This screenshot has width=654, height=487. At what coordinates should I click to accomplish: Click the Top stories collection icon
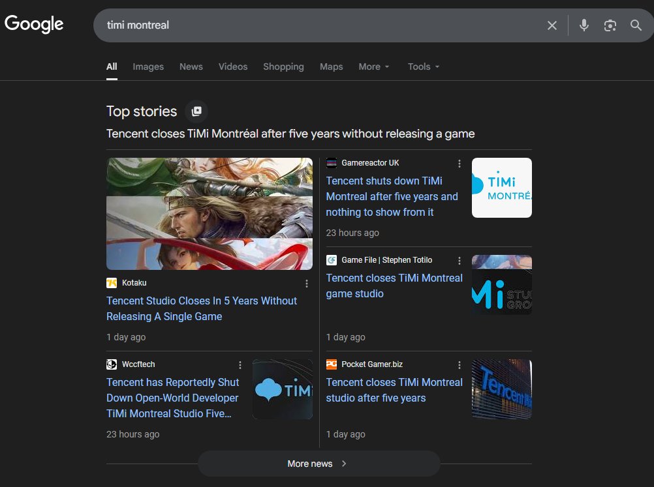(196, 111)
